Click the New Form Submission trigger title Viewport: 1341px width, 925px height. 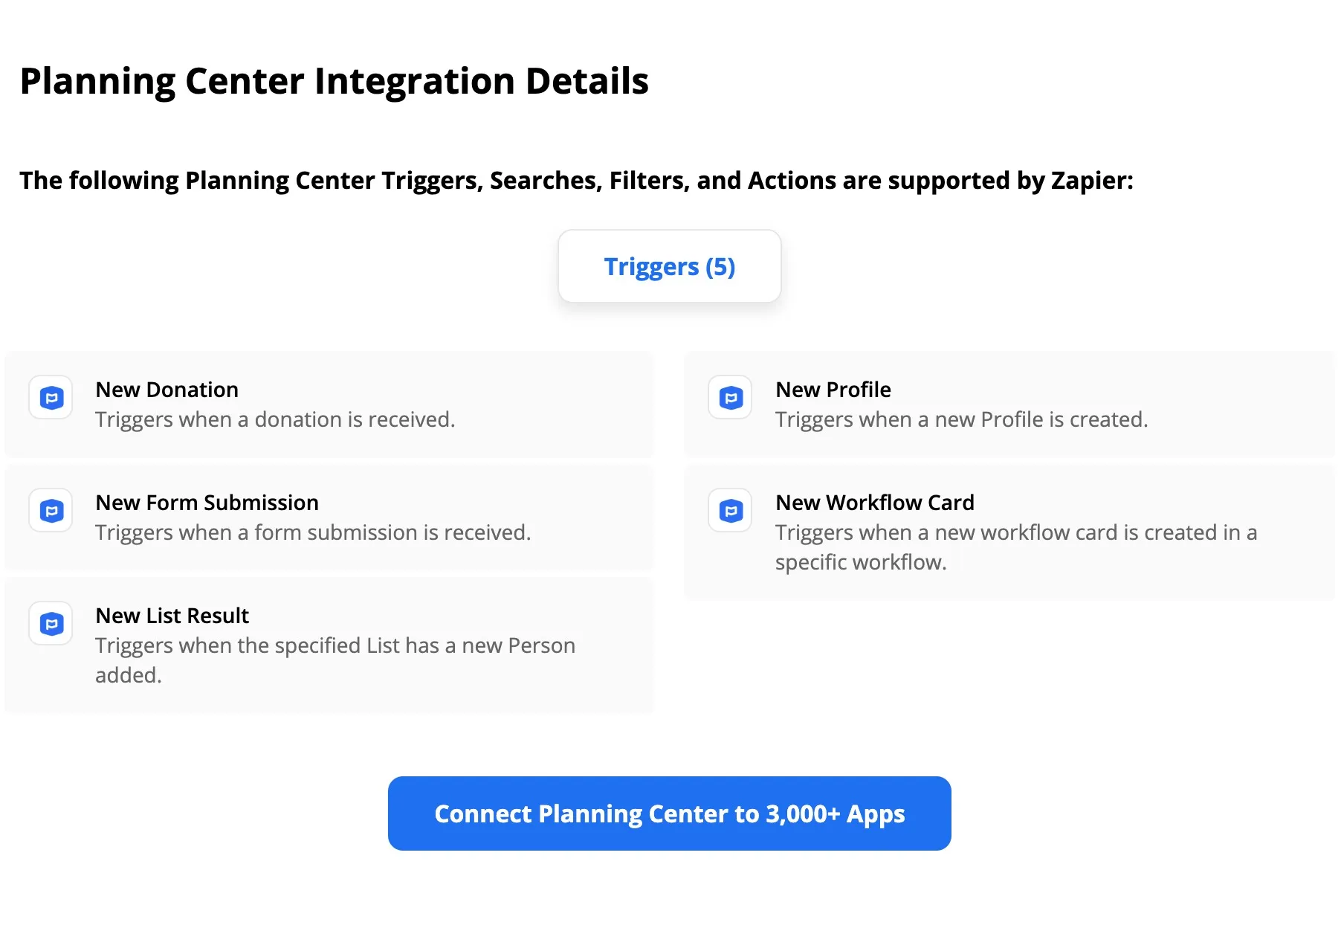[207, 502]
